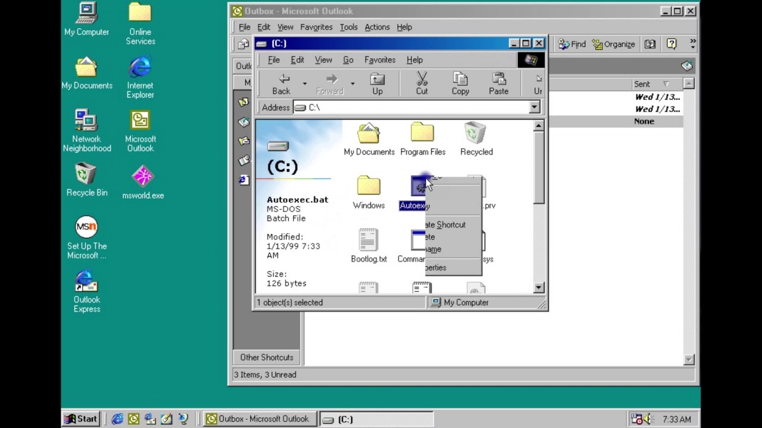
Task: Open Forward history dropdown arrow
Action: (352, 84)
